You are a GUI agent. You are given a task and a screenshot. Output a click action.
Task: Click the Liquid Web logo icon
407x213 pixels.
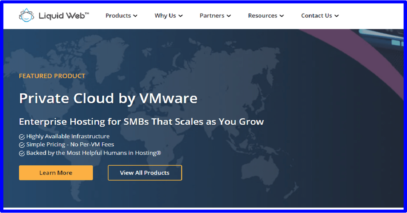[26, 16]
